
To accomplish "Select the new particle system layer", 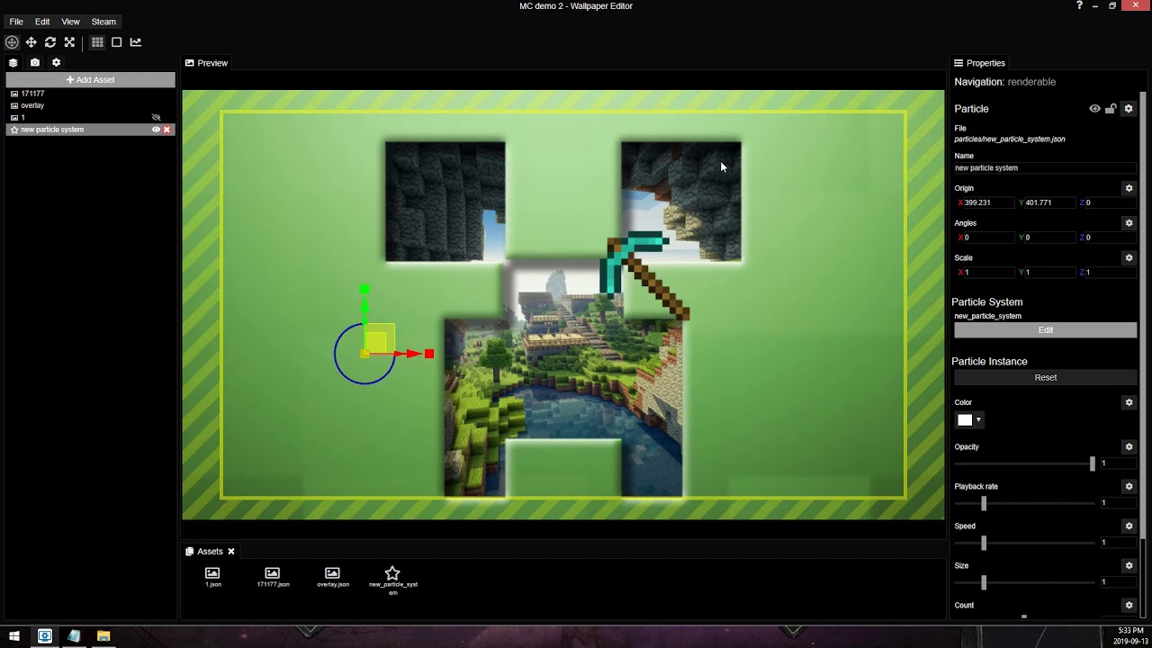I will tap(90, 130).
